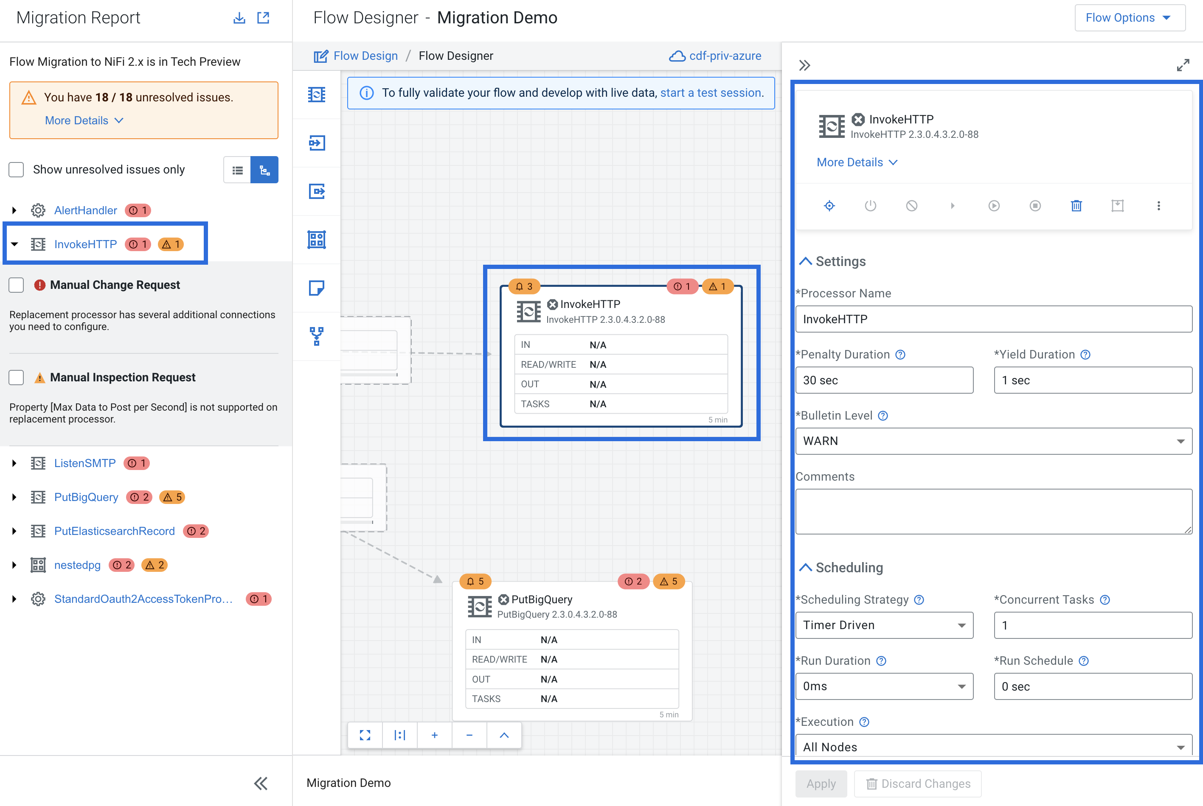Collapse left panel with double chevron icon
The width and height of the screenshot is (1203, 806).
[261, 784]
